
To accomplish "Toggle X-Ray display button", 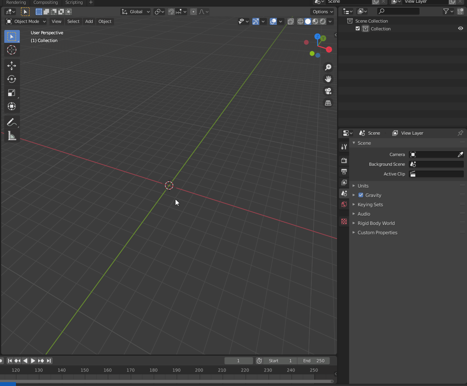I will (x=290, y=21).
